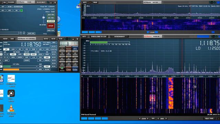Select USB demodulation mode

pyautogui.click(x=47, y=49)
